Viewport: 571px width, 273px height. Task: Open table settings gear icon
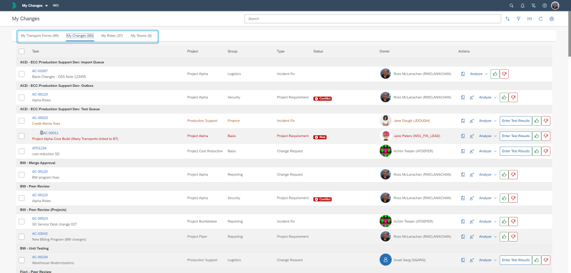552,19
